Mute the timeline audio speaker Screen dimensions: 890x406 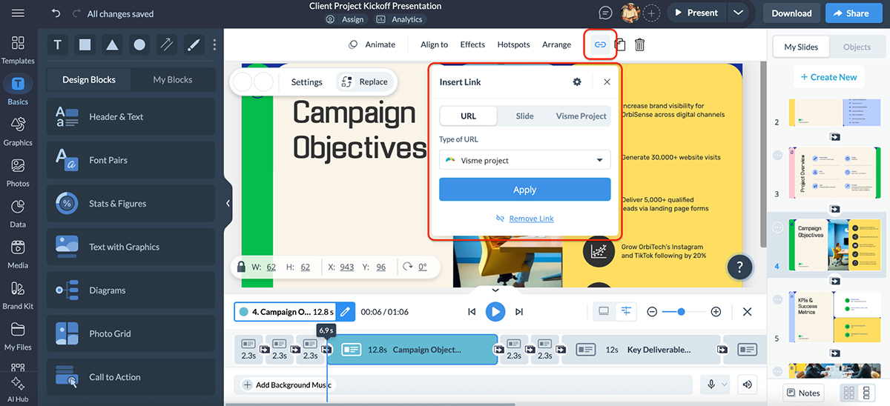(x=747, y=385)
